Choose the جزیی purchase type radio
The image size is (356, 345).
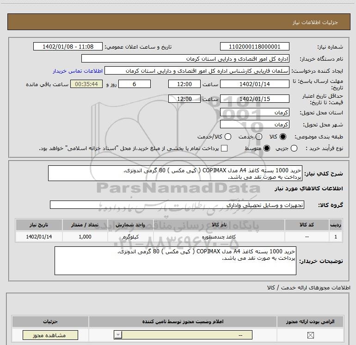coord(294,148)
